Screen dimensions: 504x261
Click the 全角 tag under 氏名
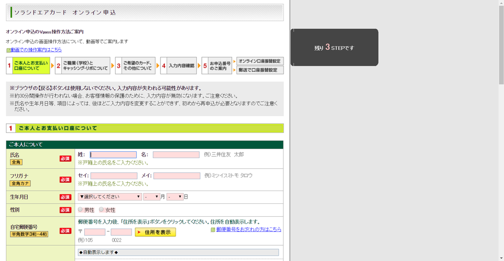[x=16, y=163]
